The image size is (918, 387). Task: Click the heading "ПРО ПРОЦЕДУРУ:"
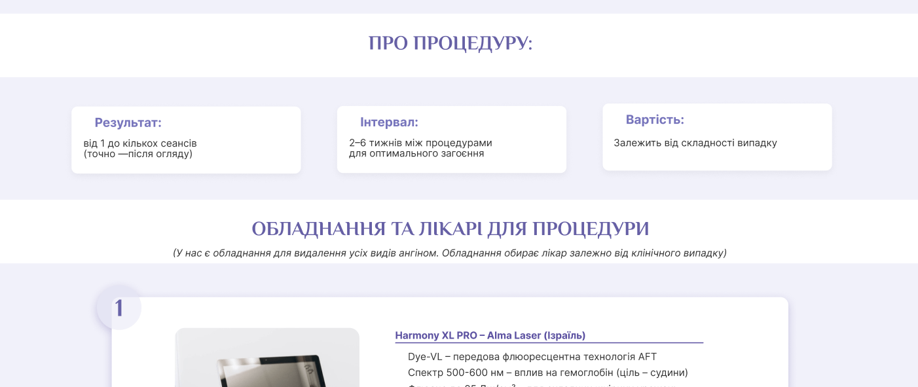450,43
